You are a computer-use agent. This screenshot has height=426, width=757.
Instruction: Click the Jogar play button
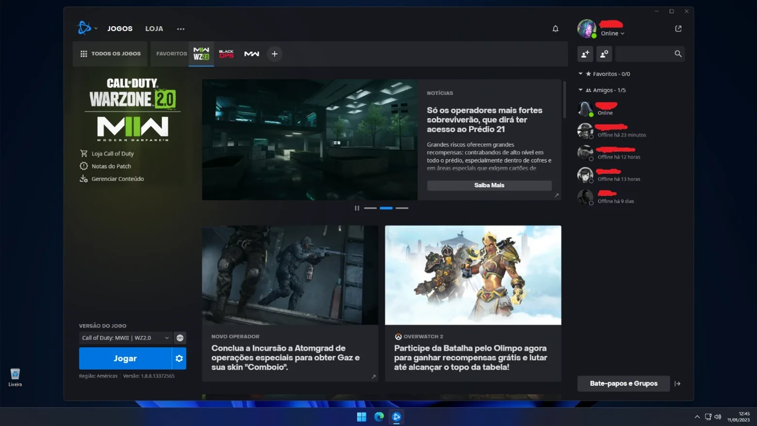(125, 359)
